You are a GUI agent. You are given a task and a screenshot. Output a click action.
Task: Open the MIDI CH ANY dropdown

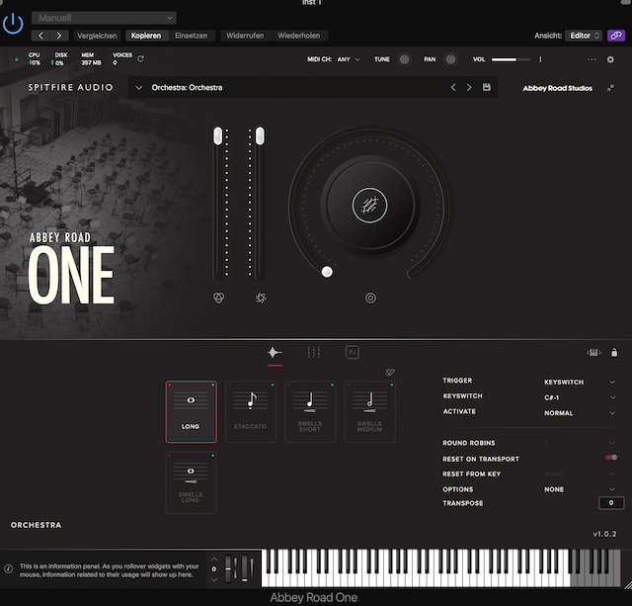[x=349, y=59]
